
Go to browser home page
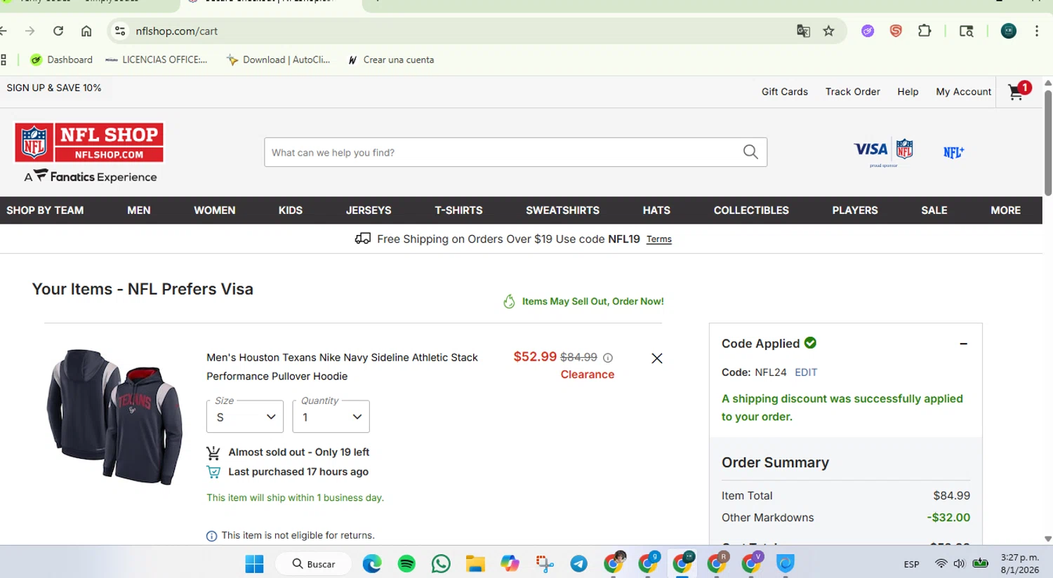coord(86,31)
